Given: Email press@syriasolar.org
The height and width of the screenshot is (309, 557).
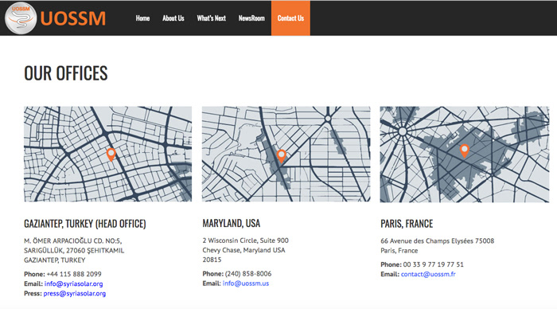Looking at the screenshot, I should click(x=75, y=293).
